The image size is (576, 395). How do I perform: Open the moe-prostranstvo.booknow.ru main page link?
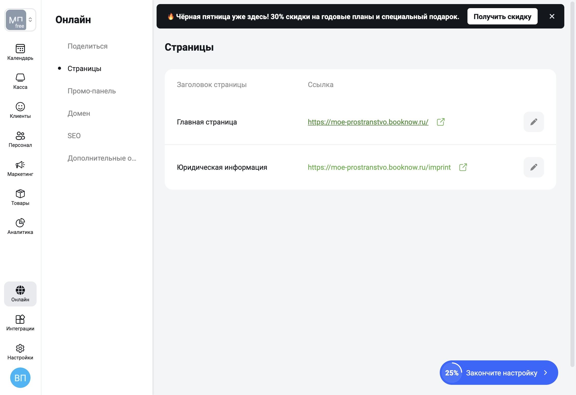(368, 122)
